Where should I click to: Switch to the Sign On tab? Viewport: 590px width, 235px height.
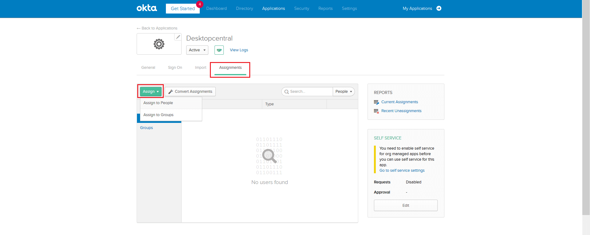[175, 68]
